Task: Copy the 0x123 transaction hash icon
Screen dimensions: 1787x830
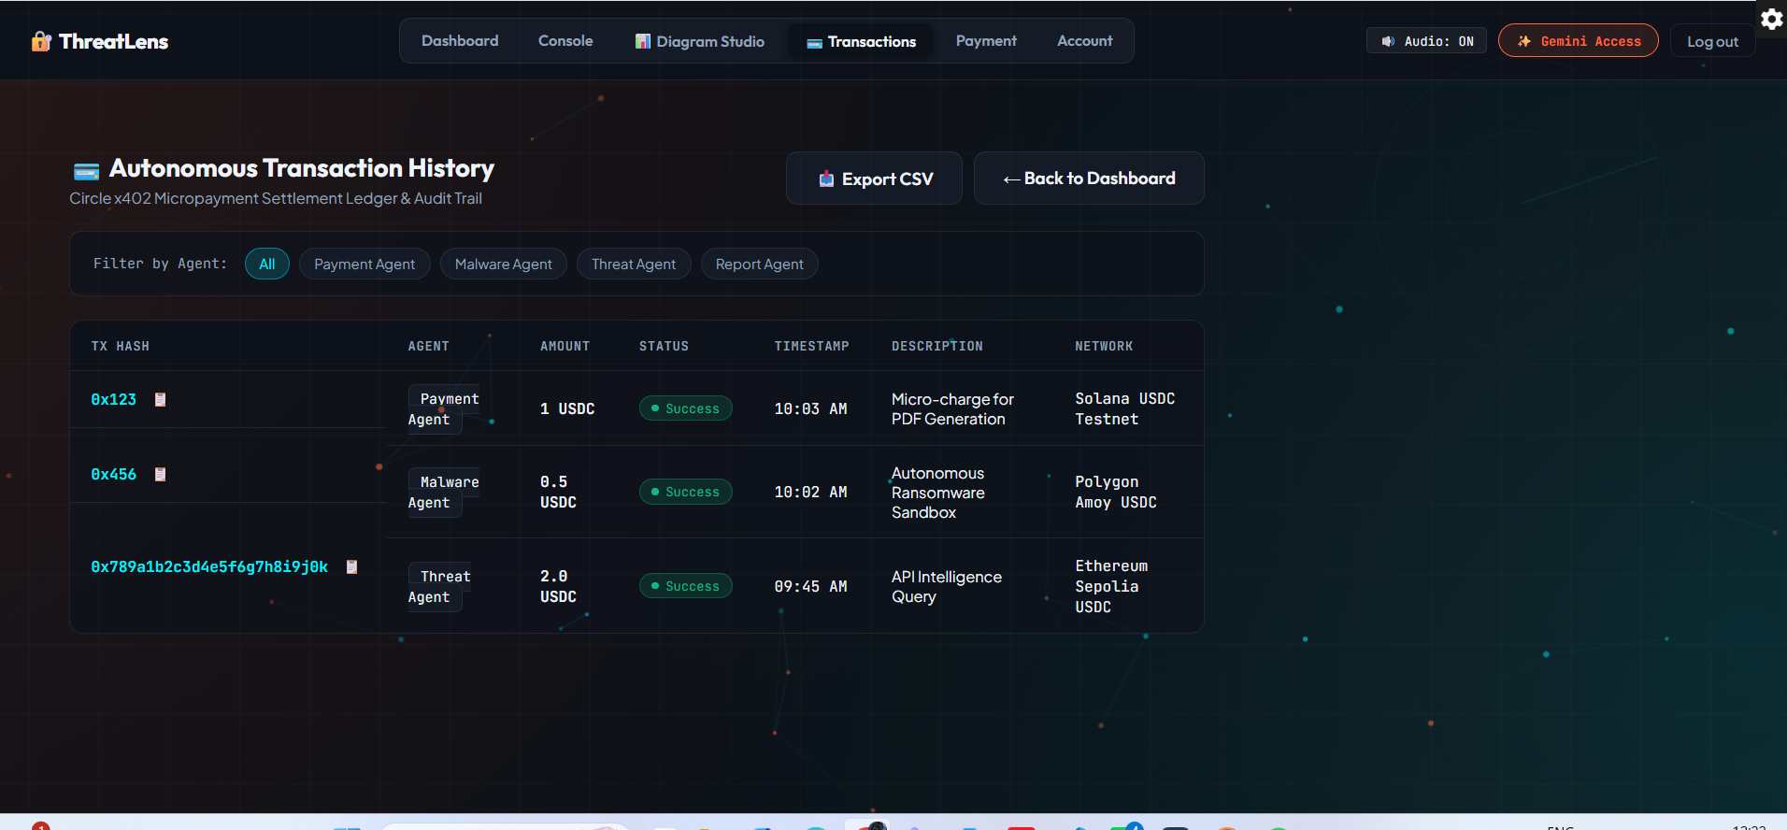Action: [x=160, y=399]
